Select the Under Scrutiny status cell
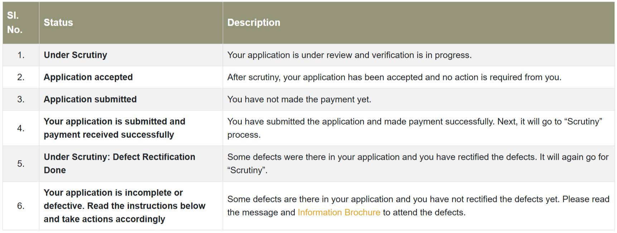This screenshot has width=617, height=233. point(76,55)
